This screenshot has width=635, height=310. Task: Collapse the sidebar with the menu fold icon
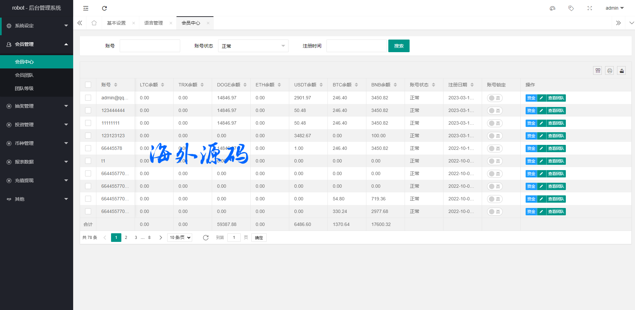point(86,8)
